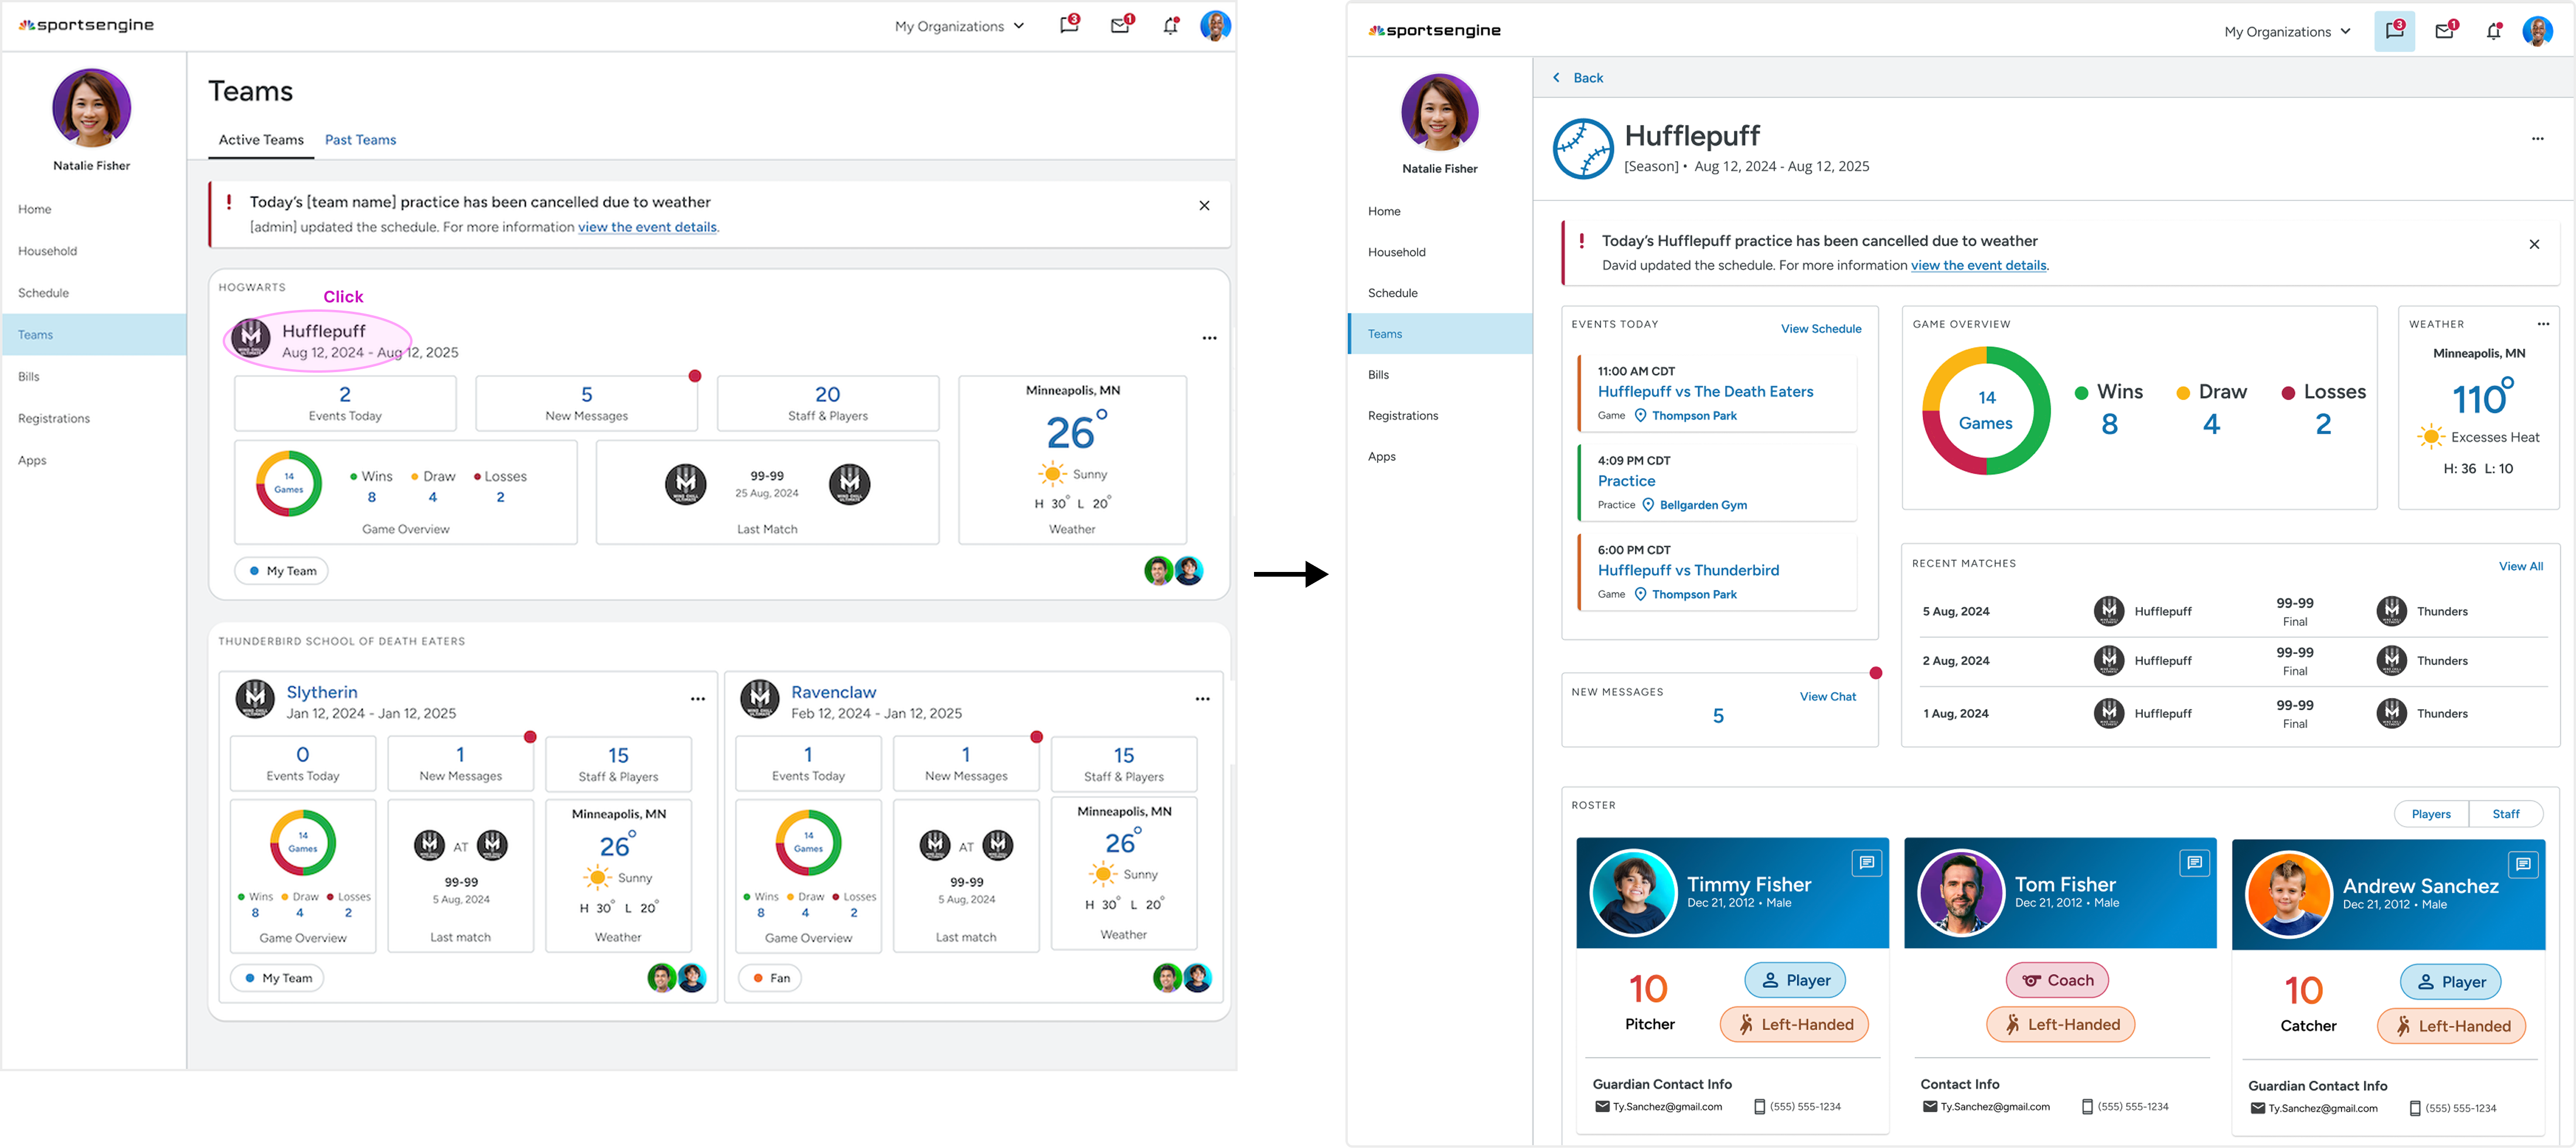Click message icon on Timmy Fisher card
Viewport: 2576px width, 1148px height.
[x=1866, y=862]
